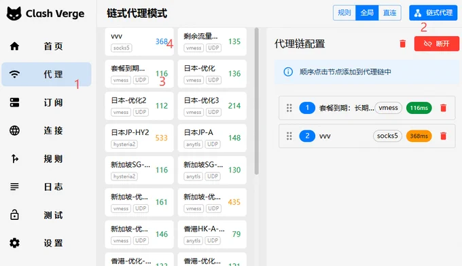This screenshot has width=462, height=266.
Task: Open the 订阅 server icon
Action: pyautogui.click(x=14, y=102)
